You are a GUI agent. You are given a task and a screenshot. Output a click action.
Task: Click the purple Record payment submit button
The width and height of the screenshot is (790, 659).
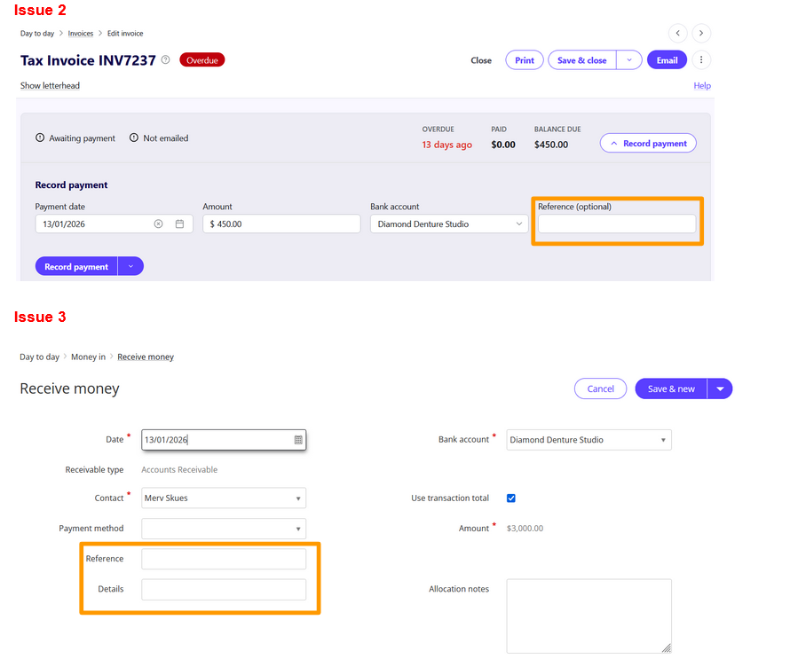[x=76, y=266]
